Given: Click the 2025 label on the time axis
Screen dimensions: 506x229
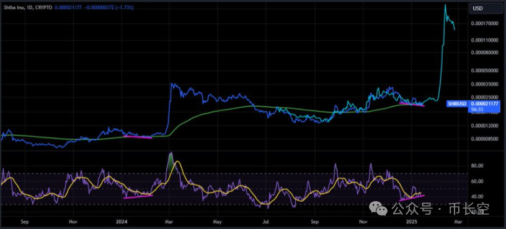Looking at the screenshot, I should tap(412, 222).
